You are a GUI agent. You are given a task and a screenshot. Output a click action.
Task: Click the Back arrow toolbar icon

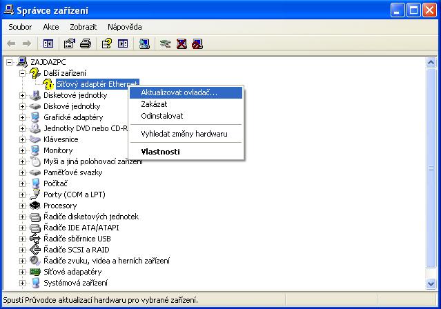point(11,43)
